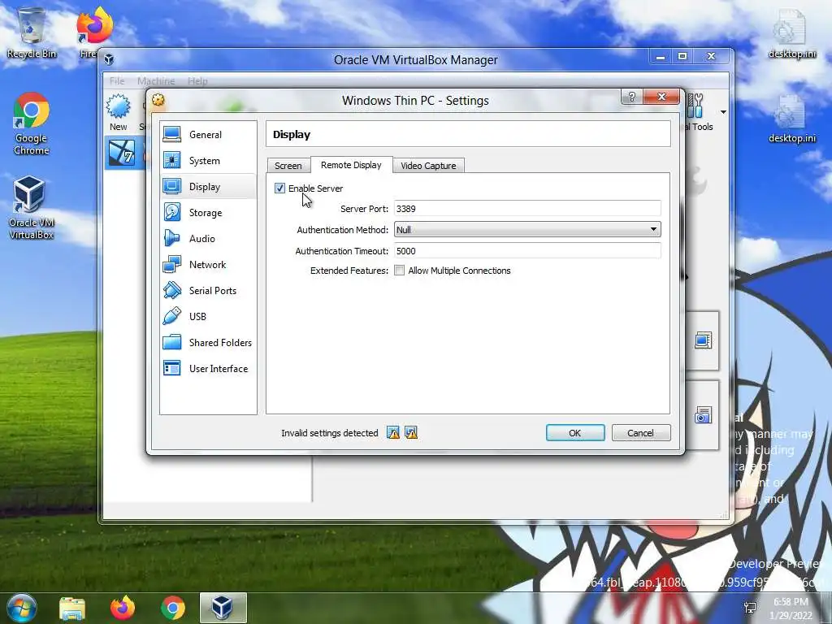Open the Recycle Bin desktop icon
This screenshot has width=832, height=624.
tap(32, 32)
